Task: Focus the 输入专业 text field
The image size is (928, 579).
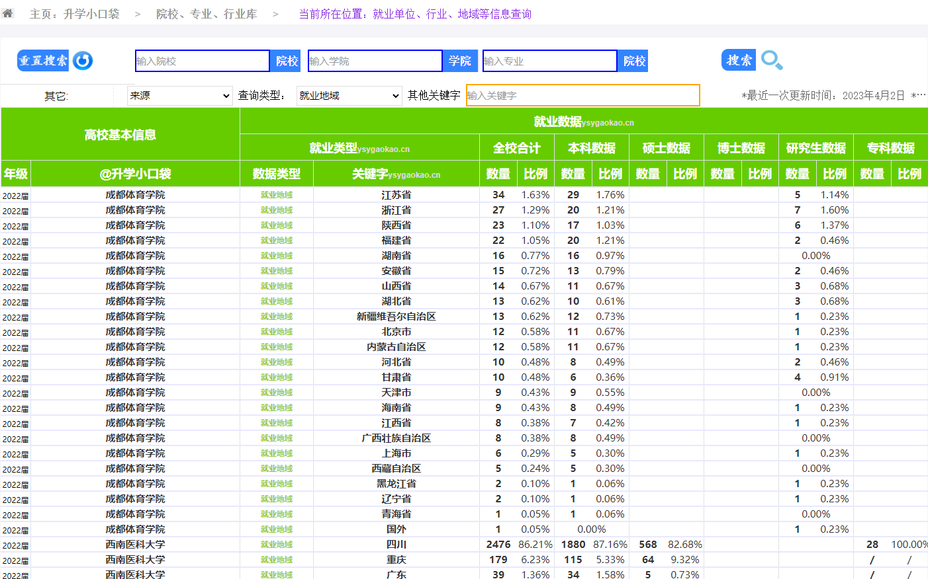Action: click(549, 61)
